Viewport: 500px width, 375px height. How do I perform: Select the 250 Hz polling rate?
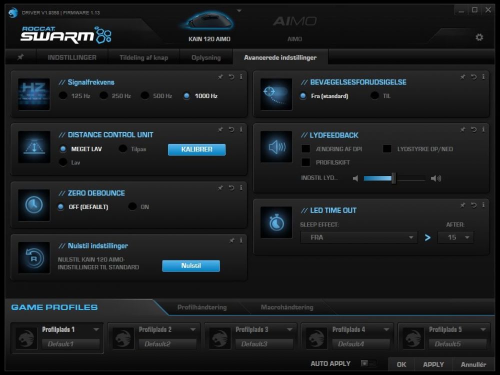tap(103, 95)
